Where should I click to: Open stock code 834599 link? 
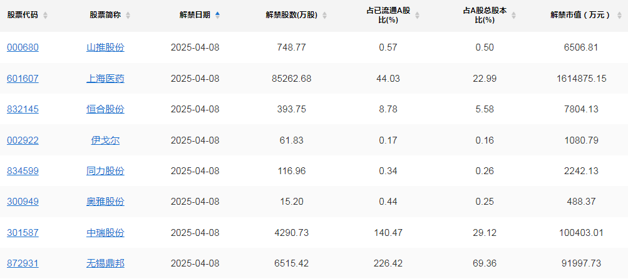[x=23, y=171]
